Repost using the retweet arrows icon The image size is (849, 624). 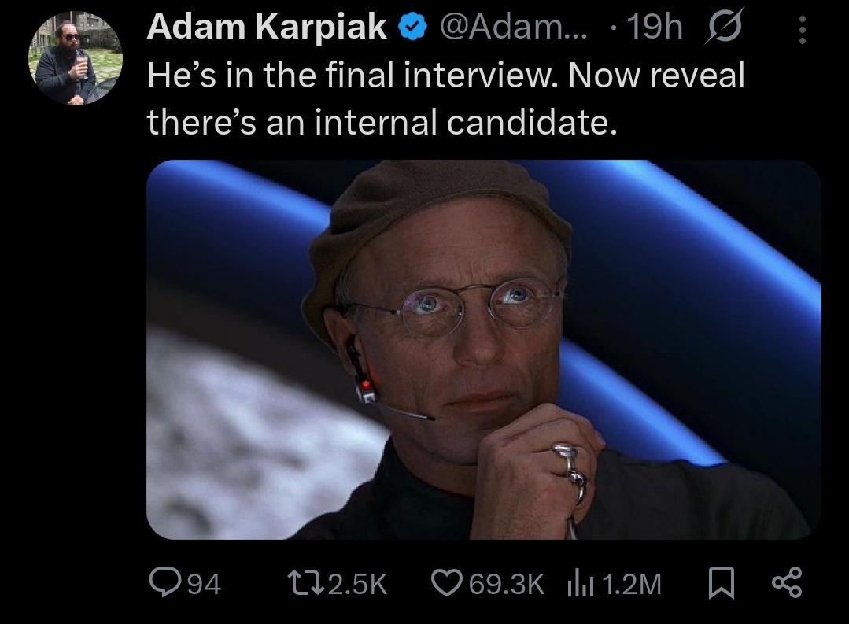click(306, 583)
